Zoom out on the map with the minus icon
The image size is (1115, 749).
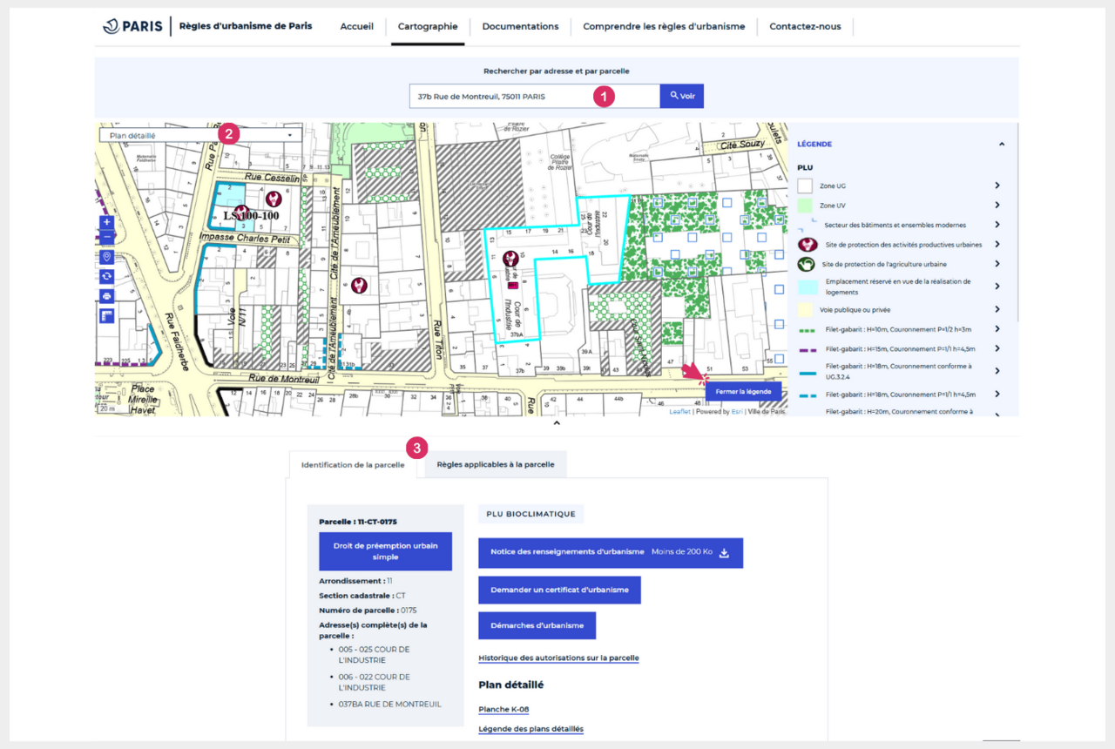[106, 237]
